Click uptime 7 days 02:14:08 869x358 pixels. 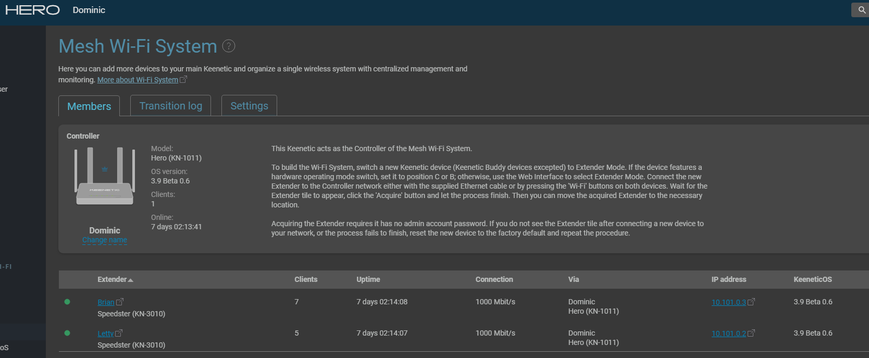(x=382, y=302)
